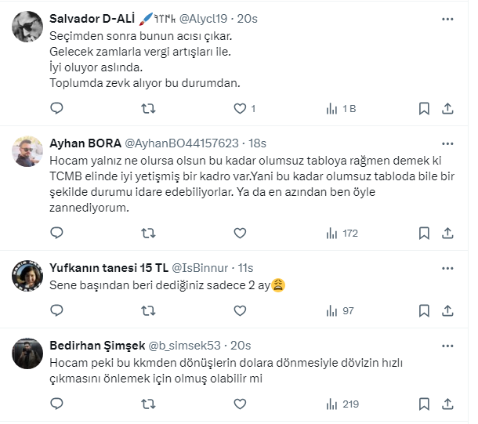Like Ayhan BORA's tweet
The width and height of the screenshot is (478, 424).
point(240,233)
